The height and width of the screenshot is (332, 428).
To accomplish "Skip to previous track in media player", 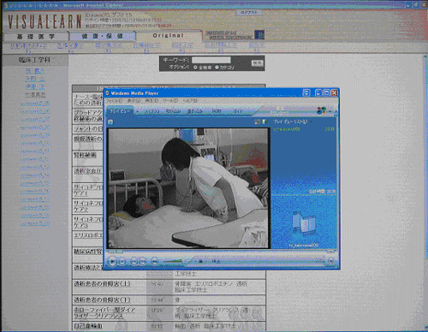I will point(134,261).
